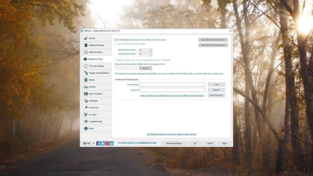
Task: Click the License Key icon
Action: coord(86,108)
